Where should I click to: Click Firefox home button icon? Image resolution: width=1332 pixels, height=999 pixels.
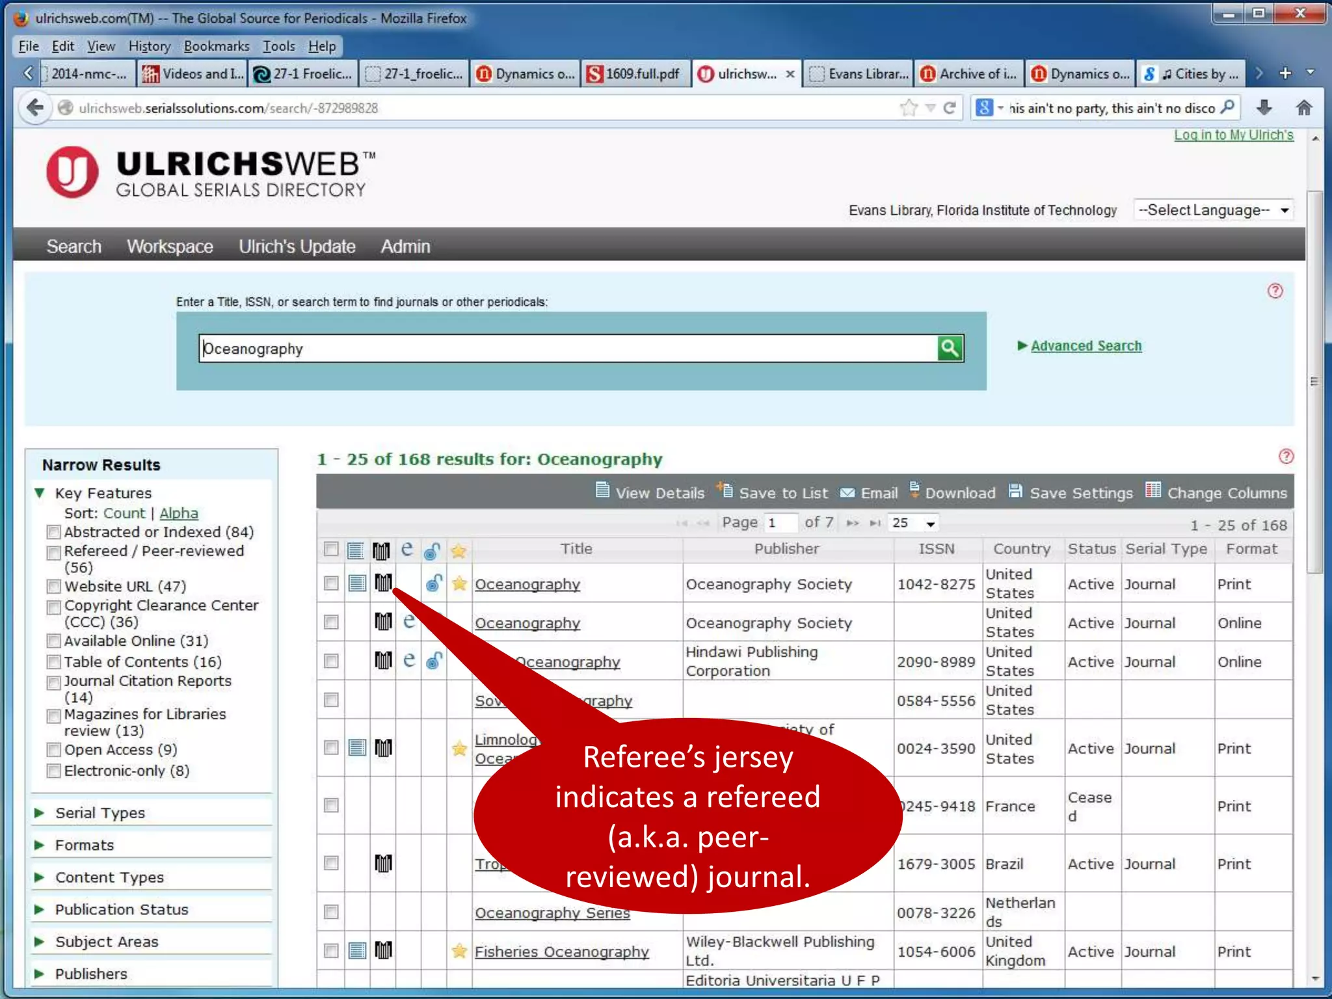(1303, 108)
